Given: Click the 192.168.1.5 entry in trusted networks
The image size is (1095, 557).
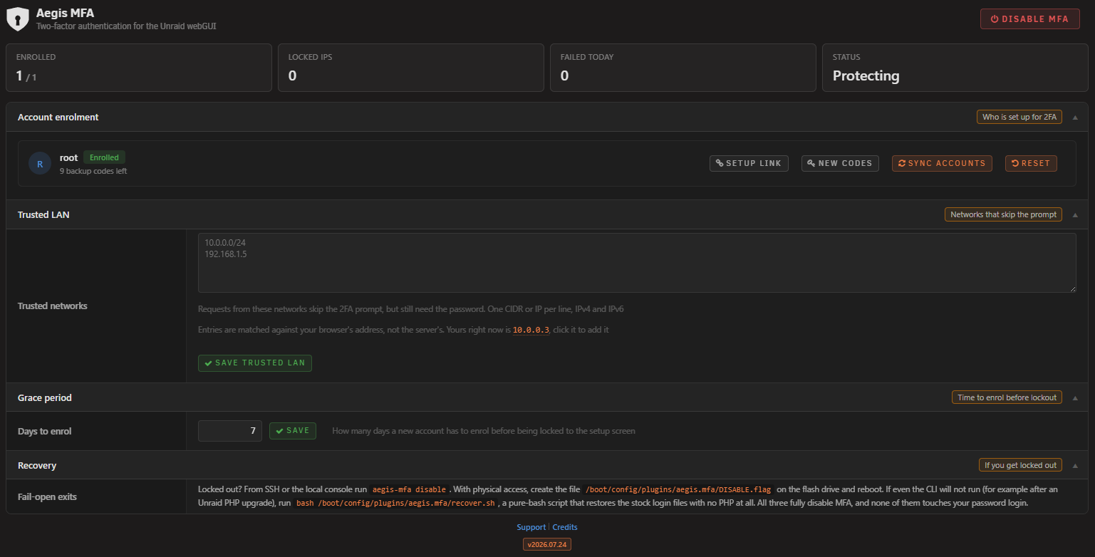Looking at the screenshot, I should click(x=225, y=254).
